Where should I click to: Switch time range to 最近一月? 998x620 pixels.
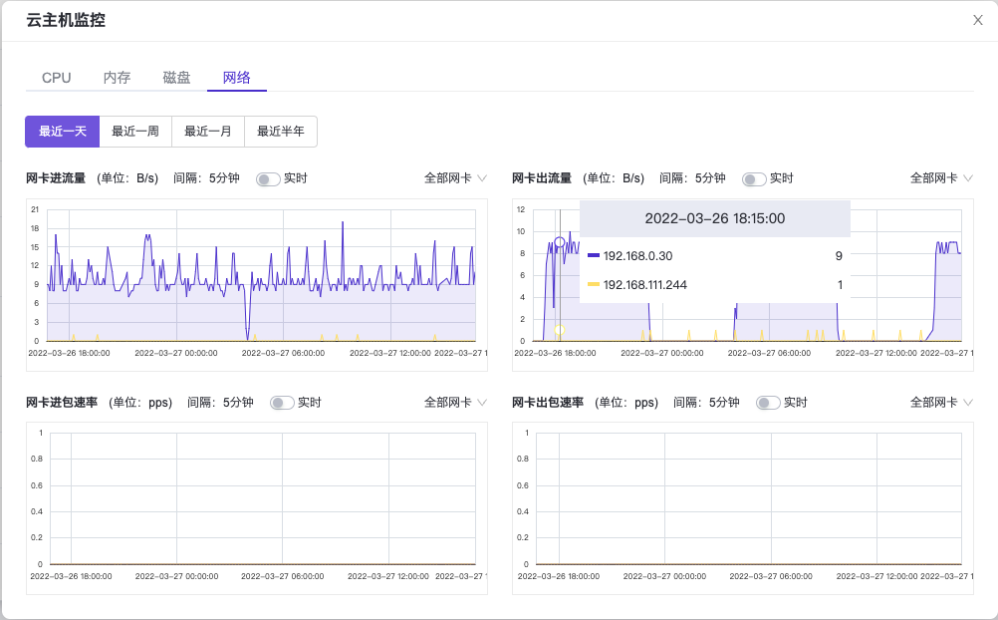coord(208,131)
